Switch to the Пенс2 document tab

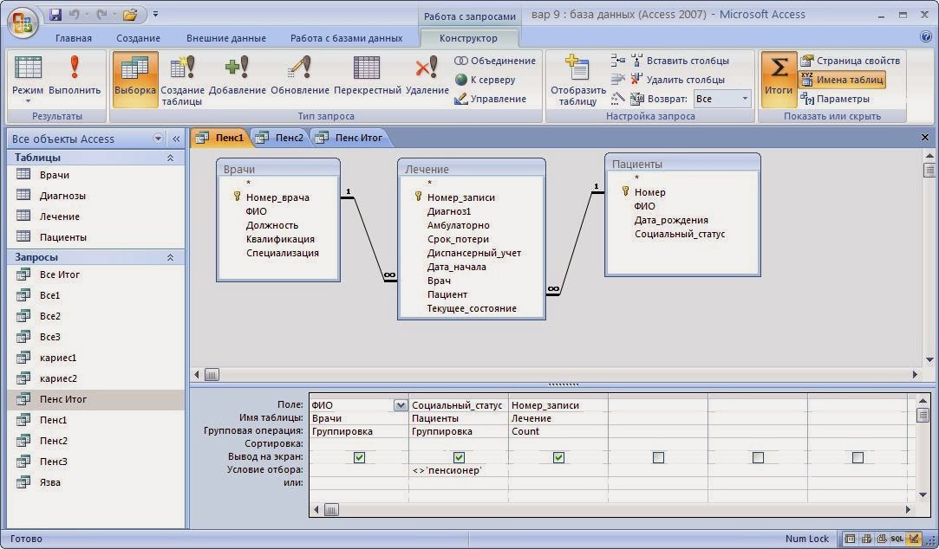click(280, 139)
